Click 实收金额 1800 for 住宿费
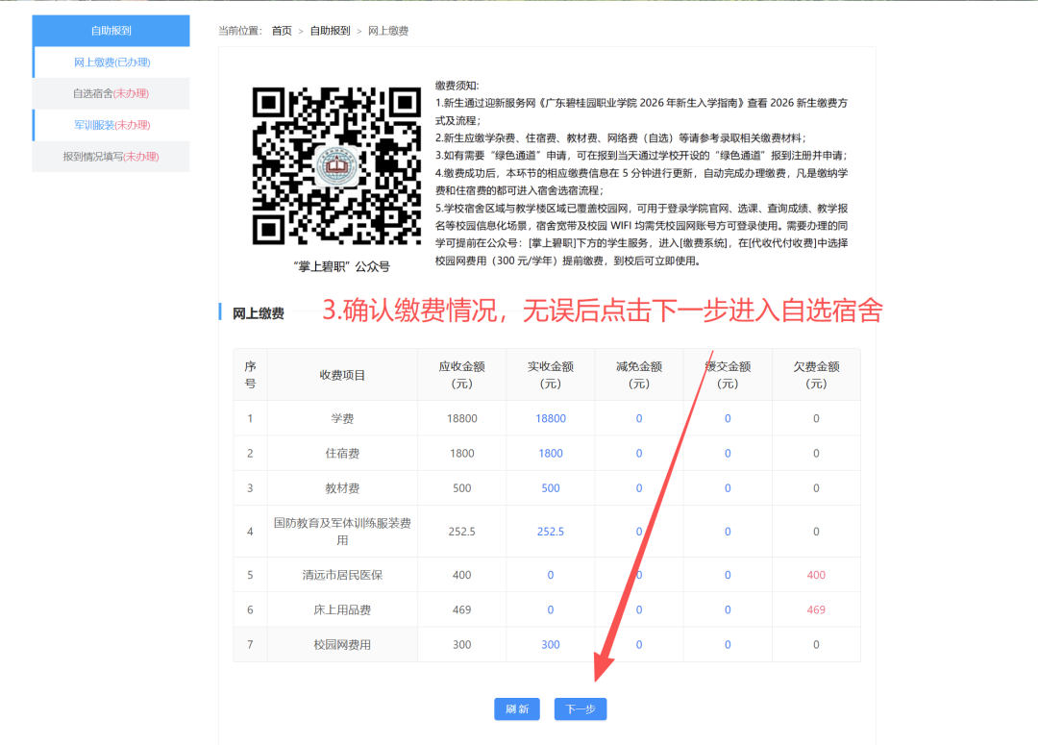This screenshot has width=1038, height=745. pos(551,454)
